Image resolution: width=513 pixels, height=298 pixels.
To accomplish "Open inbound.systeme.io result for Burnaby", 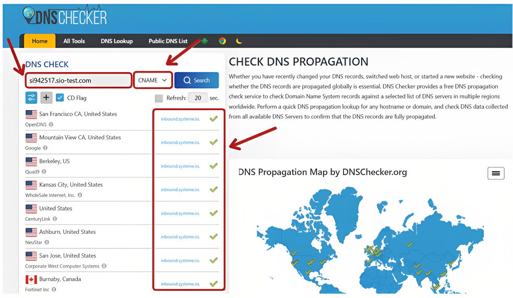I will click(180, 284).
